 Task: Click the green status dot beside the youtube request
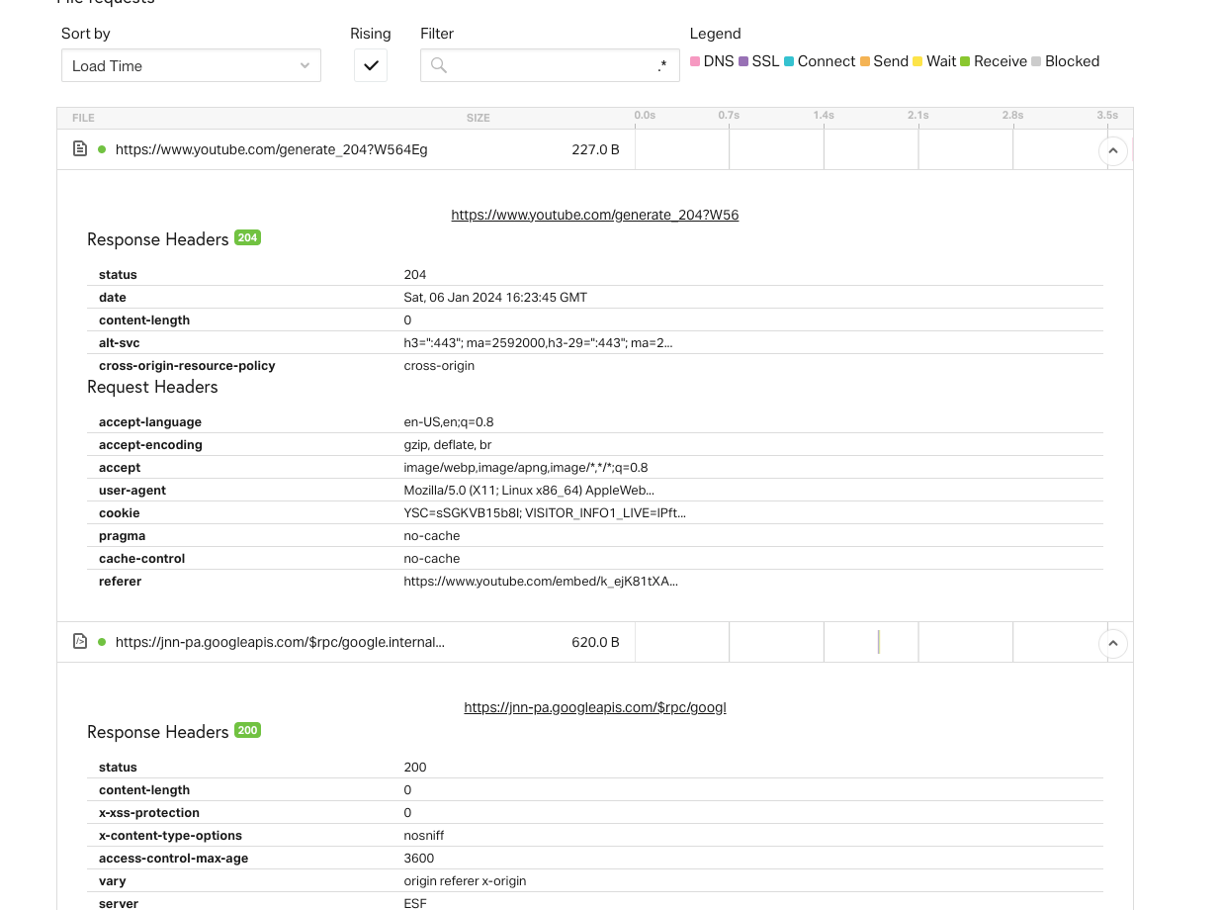pos(102,149)
